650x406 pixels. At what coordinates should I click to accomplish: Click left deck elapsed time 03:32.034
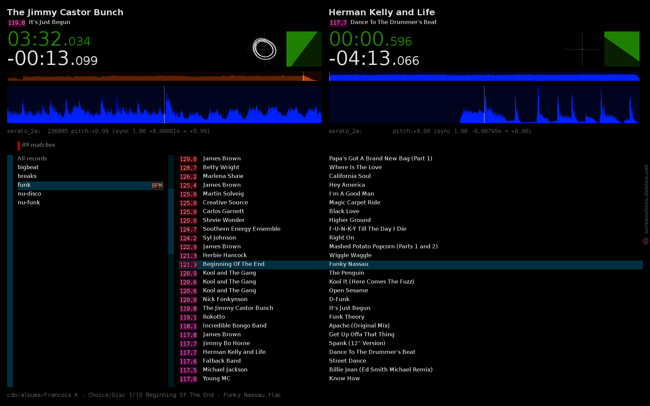click(49, 39)
